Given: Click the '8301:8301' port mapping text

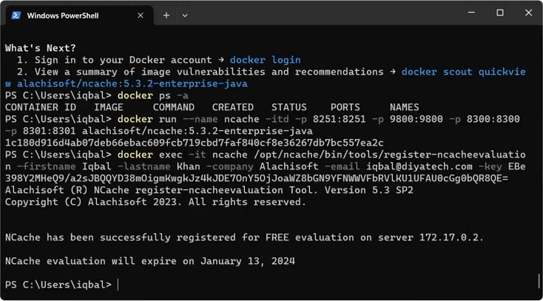Looking at the screenshot, I should (49, 131).
